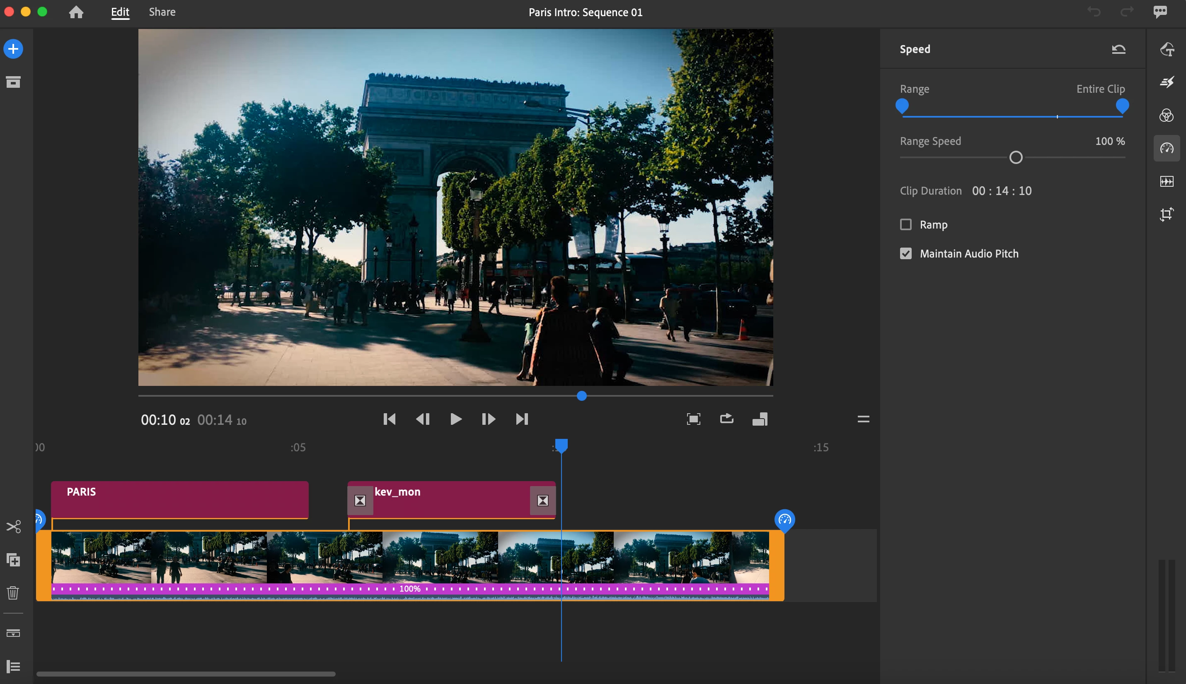Select the Edit tab
The height and width of the screenshot is (684, 1186).
point(120,12)
